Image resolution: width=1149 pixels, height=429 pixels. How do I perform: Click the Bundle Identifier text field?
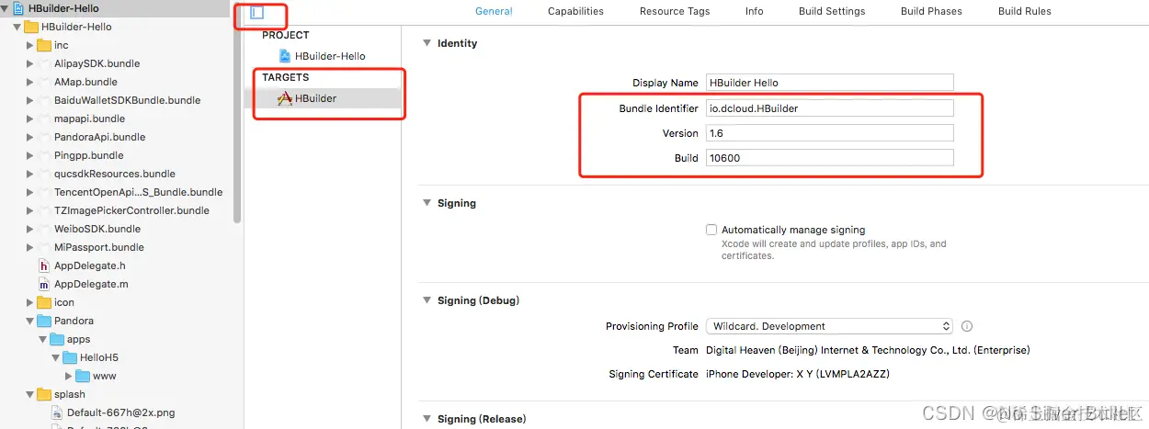[829, 108]
